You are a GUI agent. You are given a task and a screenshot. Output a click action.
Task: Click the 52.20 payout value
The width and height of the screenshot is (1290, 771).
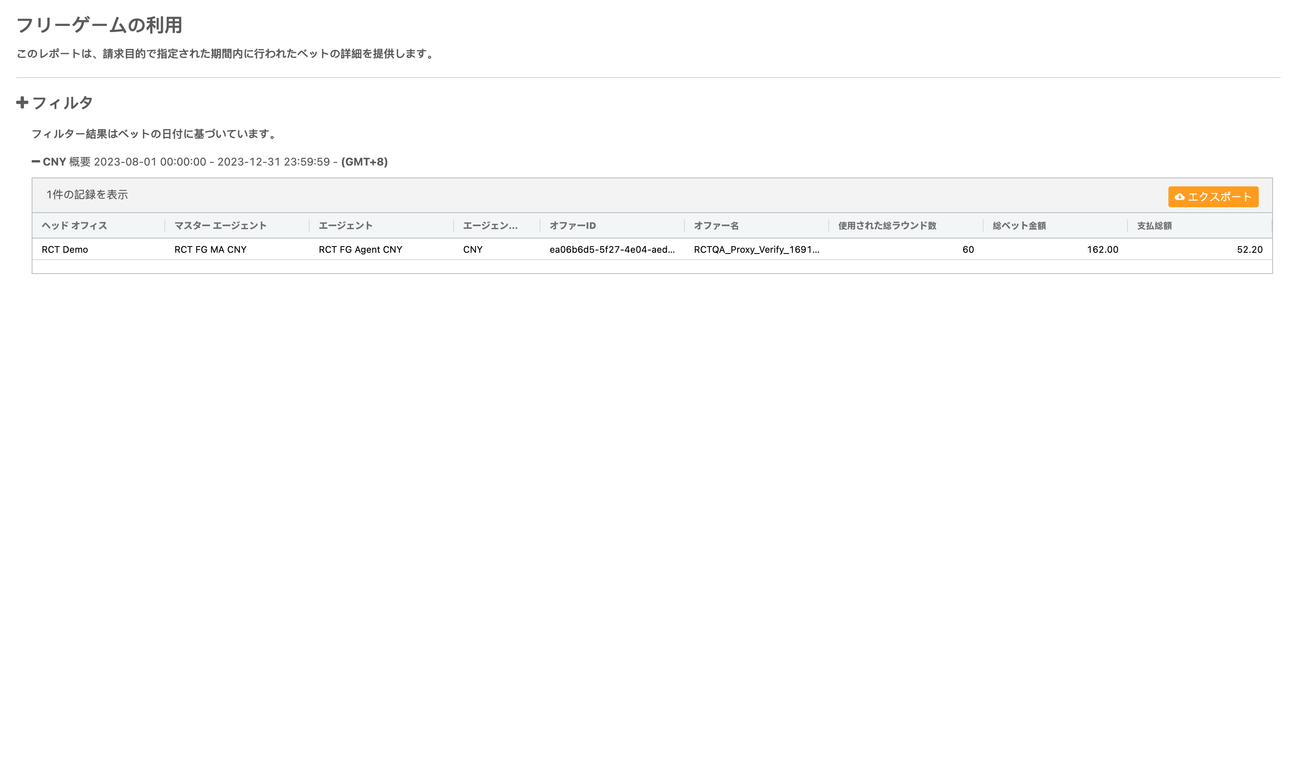pos(1249,249)
